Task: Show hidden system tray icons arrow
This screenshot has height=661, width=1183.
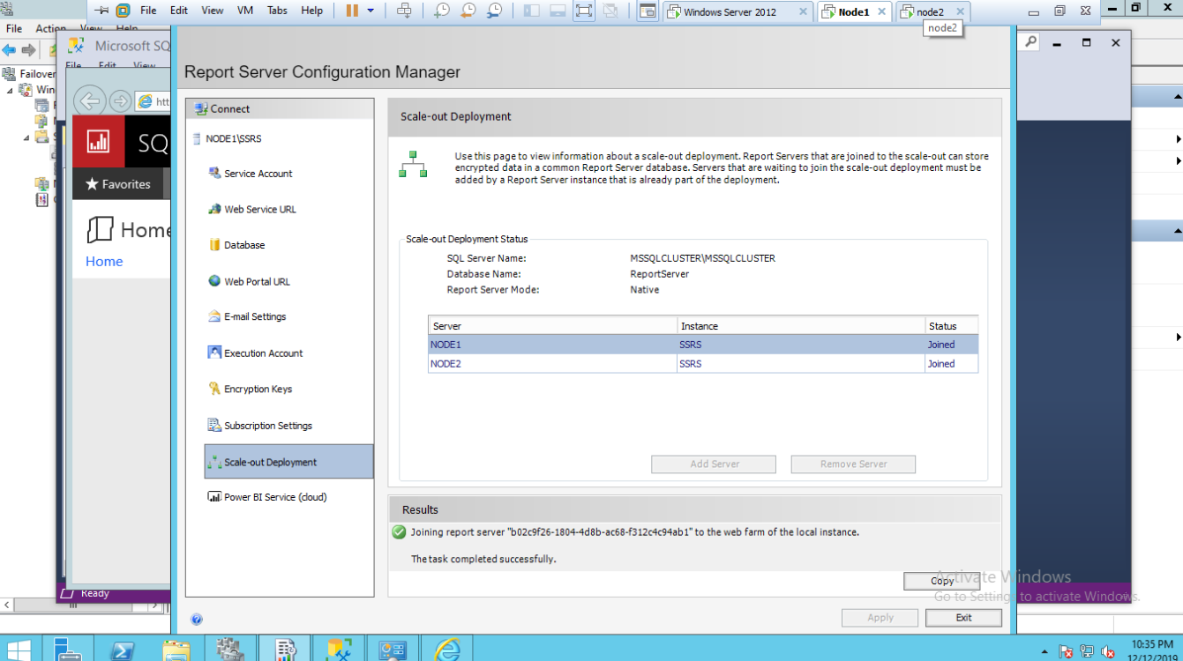Action: click(1045, 652)
